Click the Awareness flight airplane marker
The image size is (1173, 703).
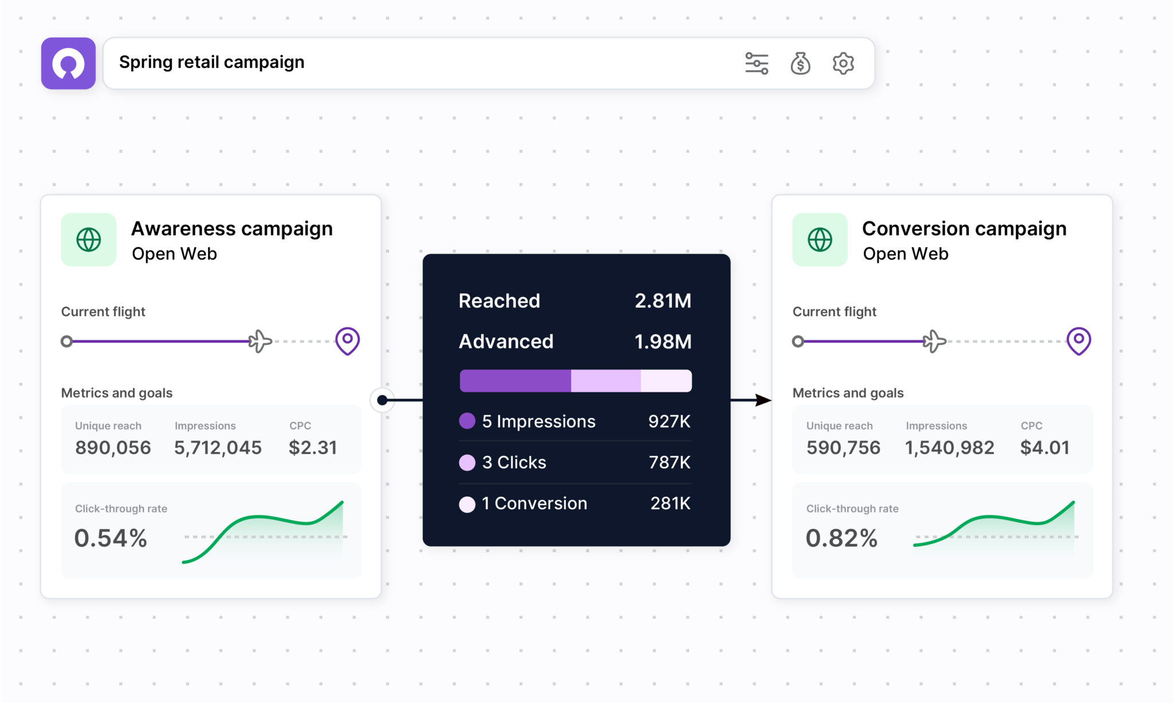(x=261, y=341)
